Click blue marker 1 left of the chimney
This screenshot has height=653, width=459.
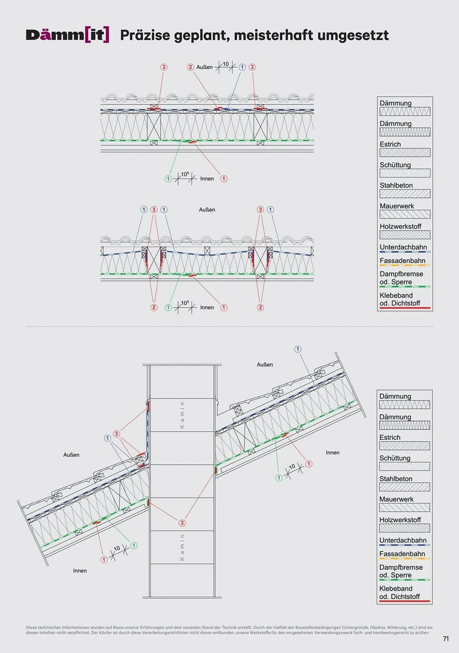click(107, 438)
